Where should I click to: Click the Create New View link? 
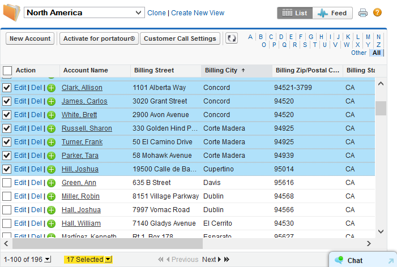tap(198, 13)
